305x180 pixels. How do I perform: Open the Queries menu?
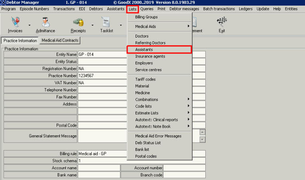[x=147, y=9]
